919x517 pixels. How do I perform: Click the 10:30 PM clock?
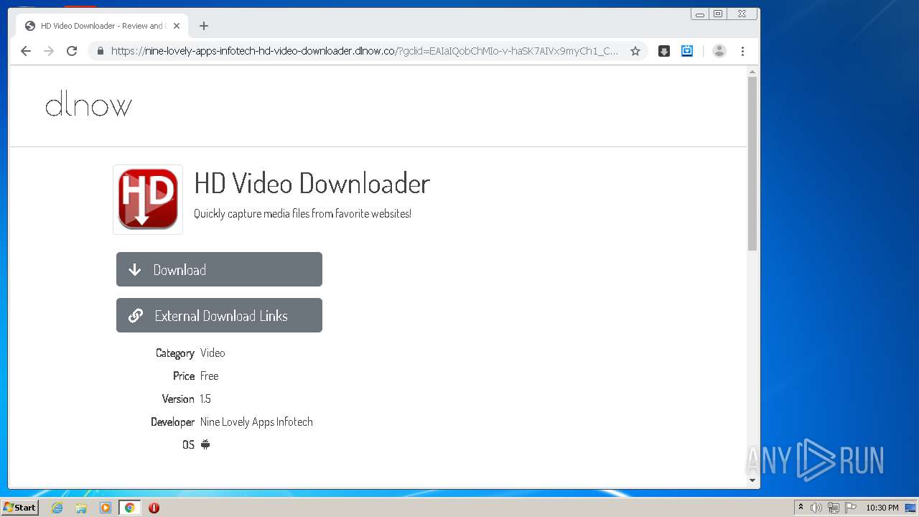click(882, 508)
